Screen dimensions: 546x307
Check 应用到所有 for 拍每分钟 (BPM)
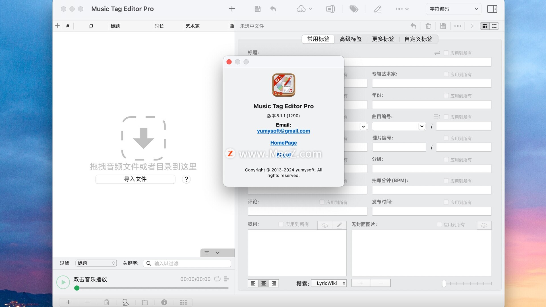pos(446,181)
